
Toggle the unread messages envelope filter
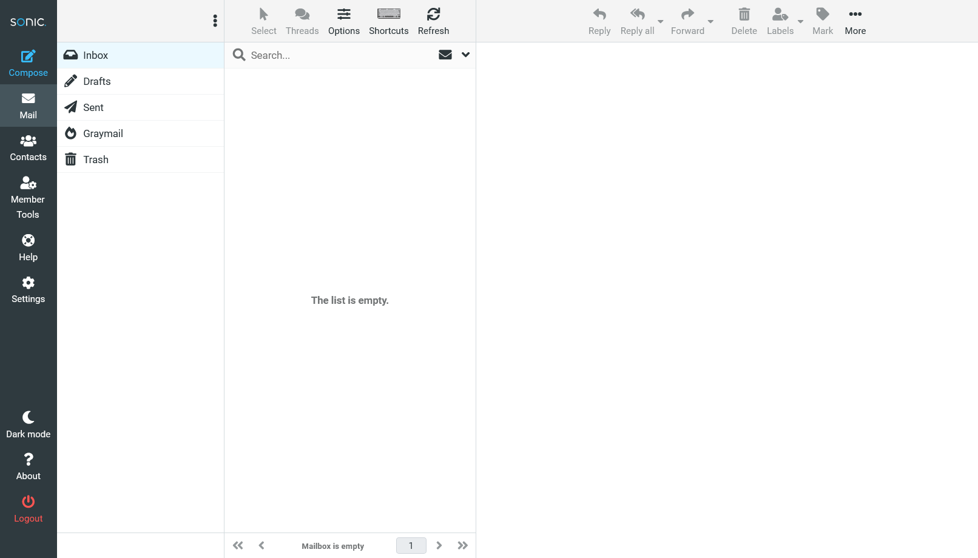[445, 55]
